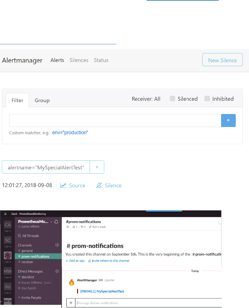Select the PrometheusMonitoring workspace icon
Image resolution: width=249 pixels, height=308 pixels.
pyautogui.click(x=8, y=255)
